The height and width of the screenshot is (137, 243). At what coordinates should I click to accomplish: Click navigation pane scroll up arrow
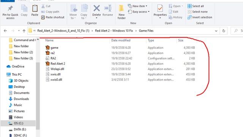[x=38, y=40]
